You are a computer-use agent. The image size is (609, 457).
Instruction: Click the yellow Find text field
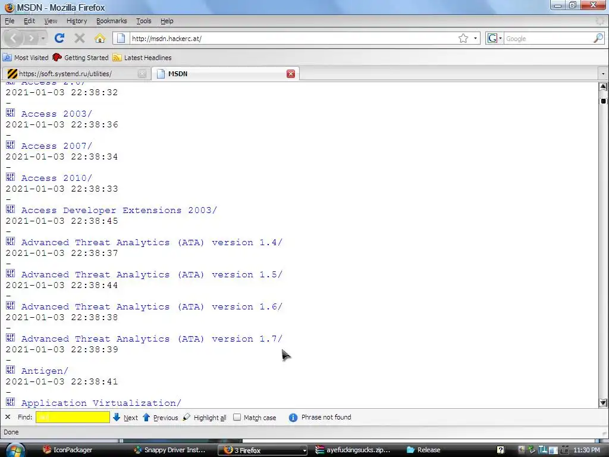point(73,417)
